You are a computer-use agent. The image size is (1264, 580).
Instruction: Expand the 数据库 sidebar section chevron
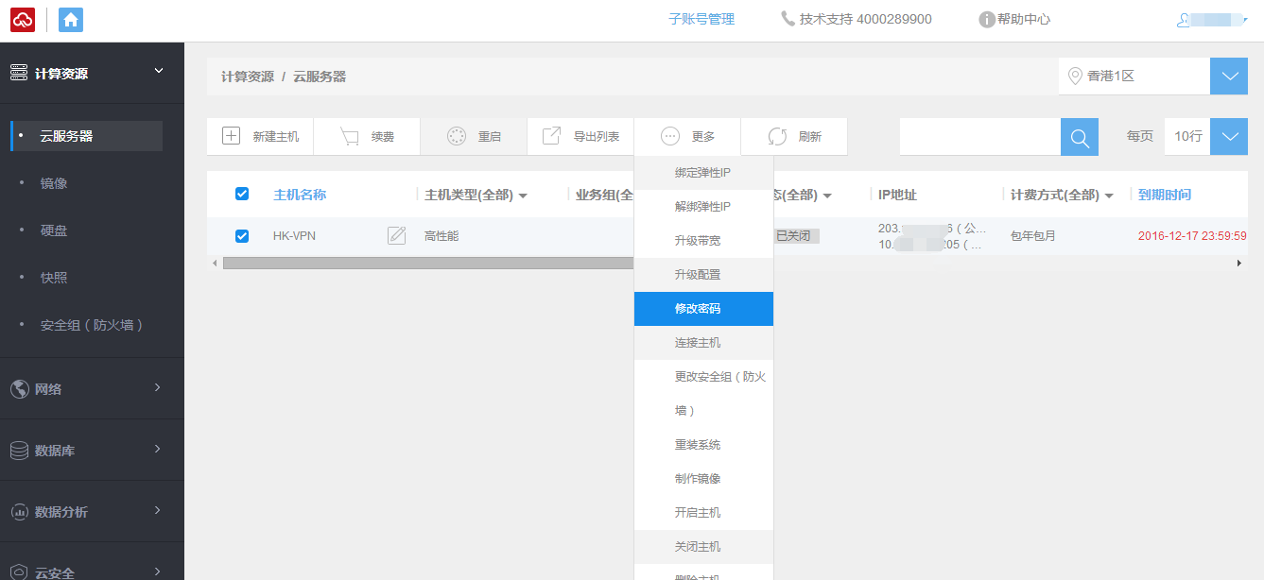(158, 449)
